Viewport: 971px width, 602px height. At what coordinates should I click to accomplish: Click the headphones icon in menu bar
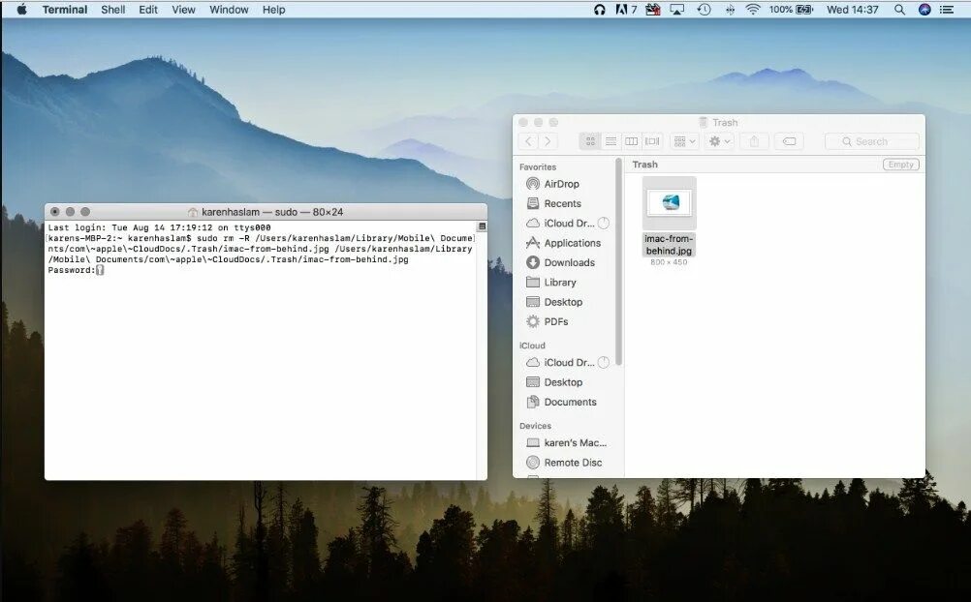point(599,10)
